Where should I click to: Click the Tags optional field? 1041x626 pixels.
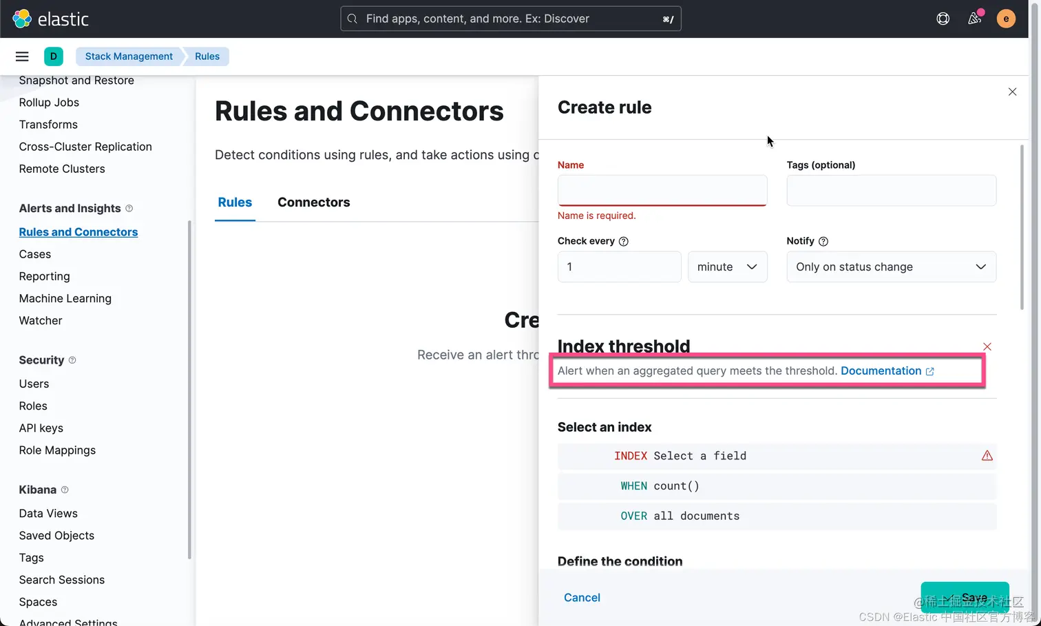click(892, 190)
